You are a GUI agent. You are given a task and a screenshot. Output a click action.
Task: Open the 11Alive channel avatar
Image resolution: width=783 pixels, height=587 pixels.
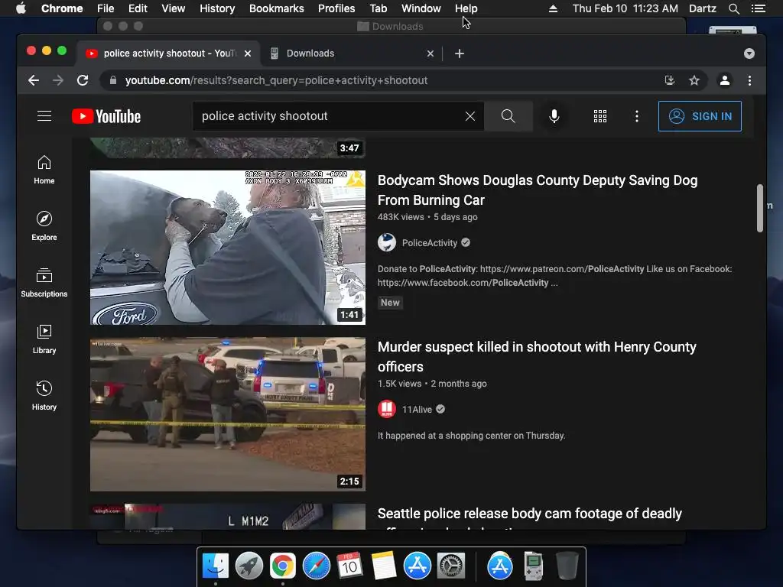tap(386, 410)
